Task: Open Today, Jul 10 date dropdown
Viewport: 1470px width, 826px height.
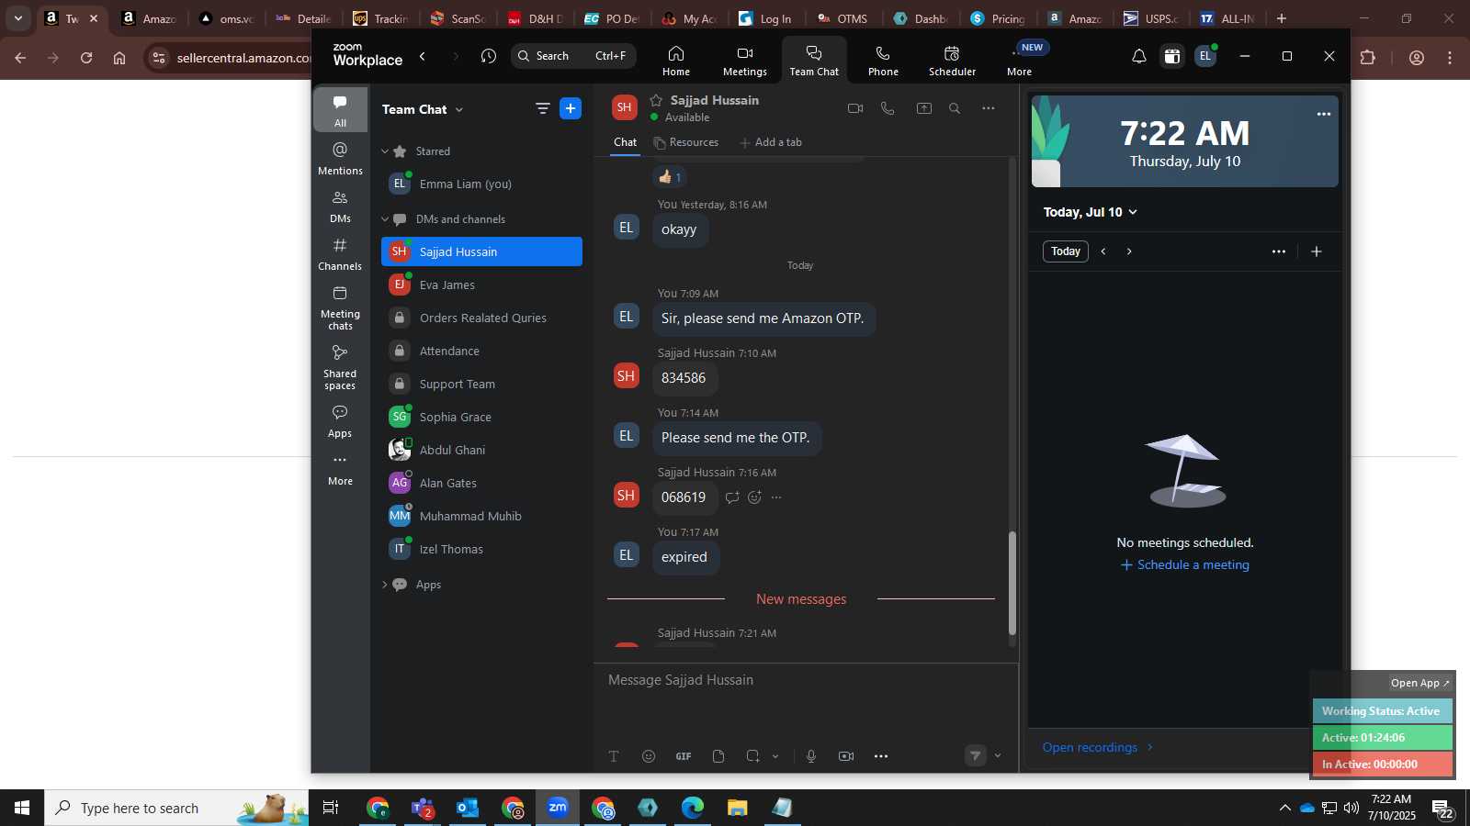Action: 1091,212
